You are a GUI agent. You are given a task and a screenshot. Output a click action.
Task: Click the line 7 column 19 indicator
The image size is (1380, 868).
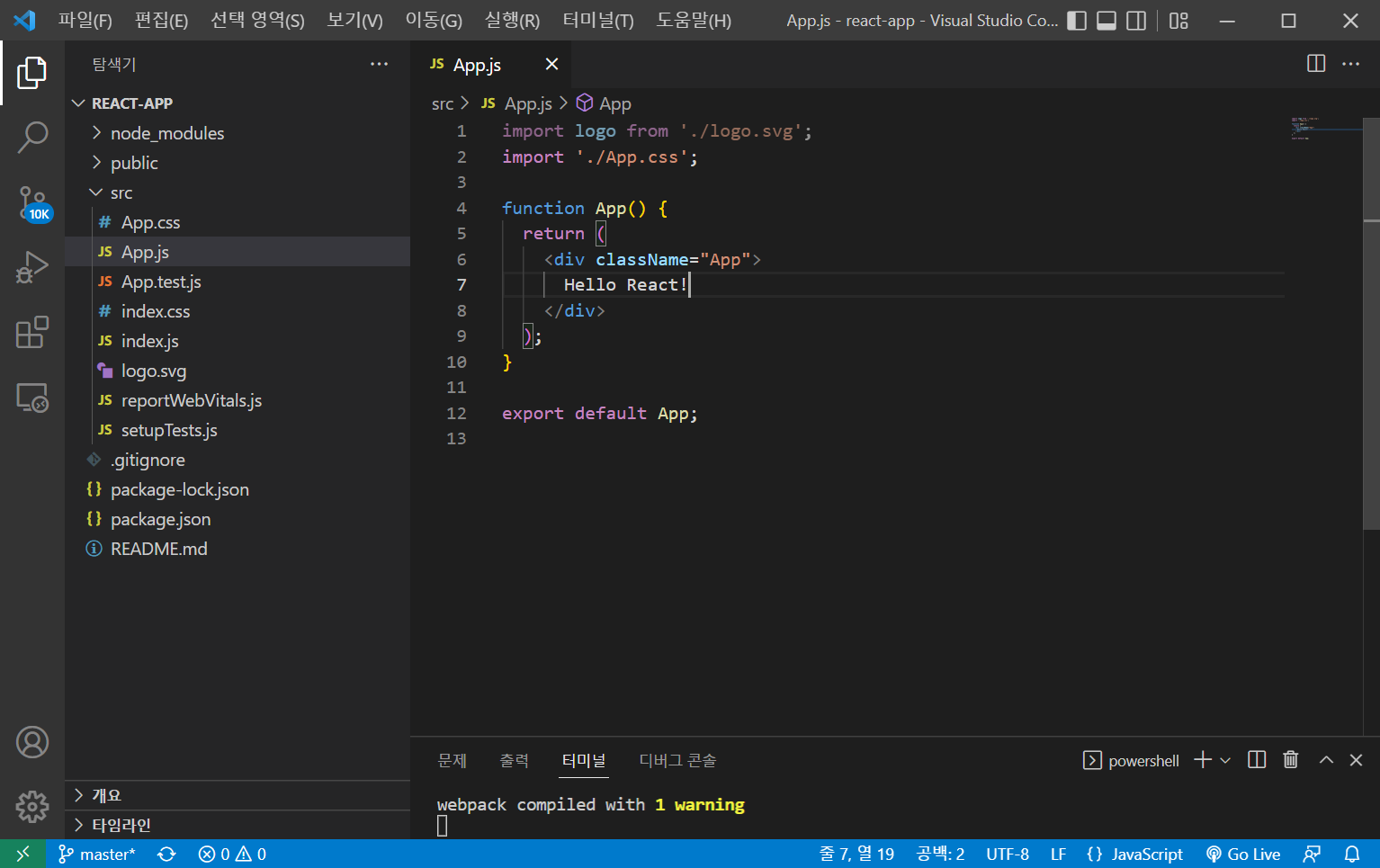[856, 854]
